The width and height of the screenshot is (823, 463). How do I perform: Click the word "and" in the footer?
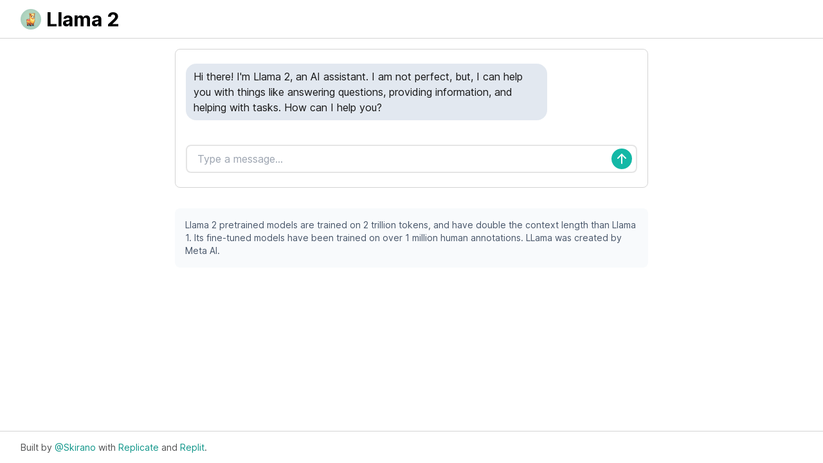click(169, 448)
